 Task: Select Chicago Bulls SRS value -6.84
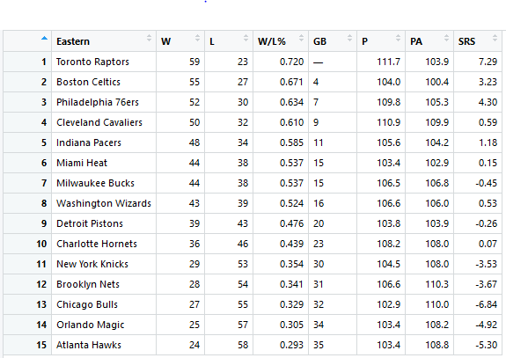coord(487,304)
